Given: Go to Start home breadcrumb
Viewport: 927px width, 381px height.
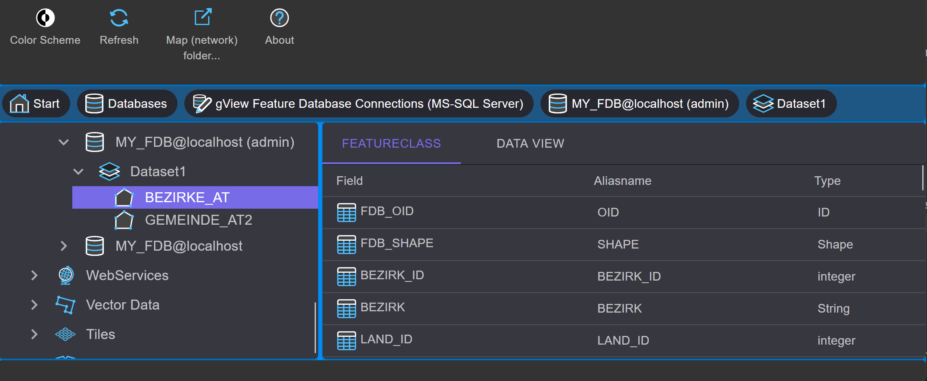Looking at the screenshot, I should (35, 103).
